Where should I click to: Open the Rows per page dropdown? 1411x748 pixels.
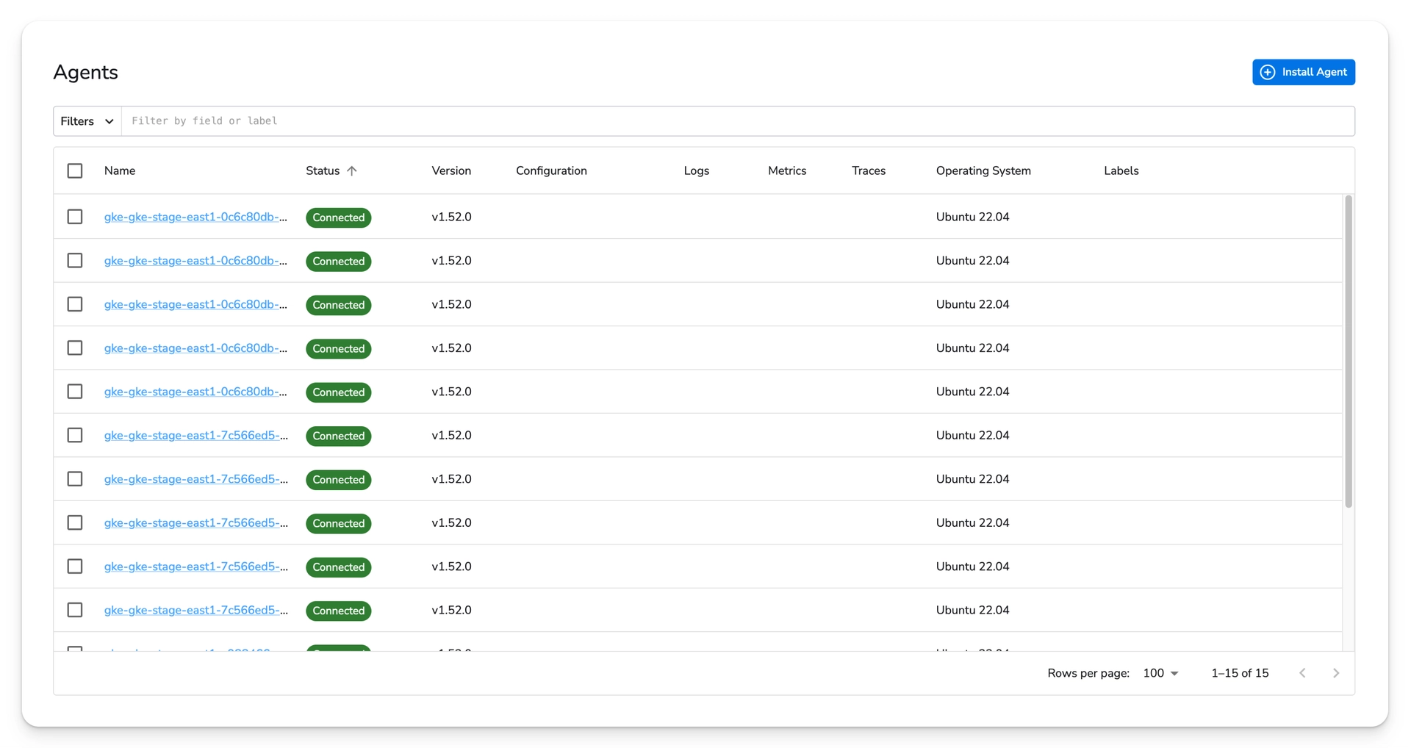click(x=1160, y=673)
